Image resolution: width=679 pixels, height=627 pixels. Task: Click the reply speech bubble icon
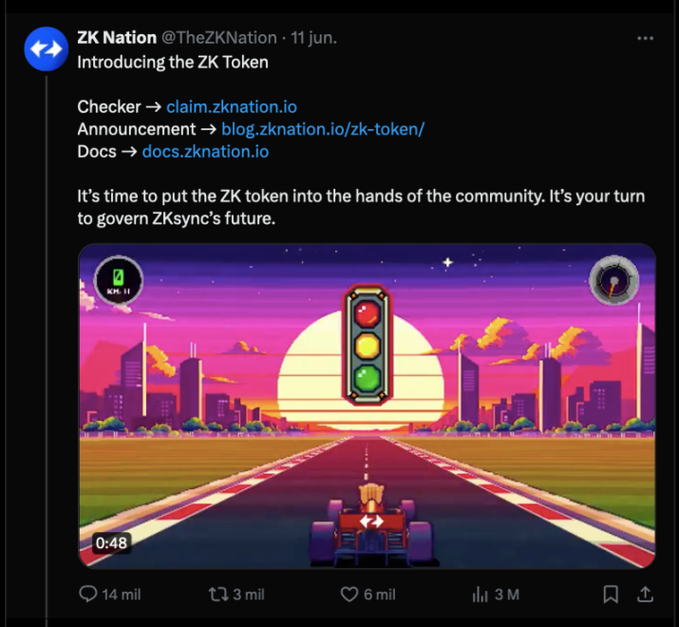pyautogui.click(x=87, y=595)
